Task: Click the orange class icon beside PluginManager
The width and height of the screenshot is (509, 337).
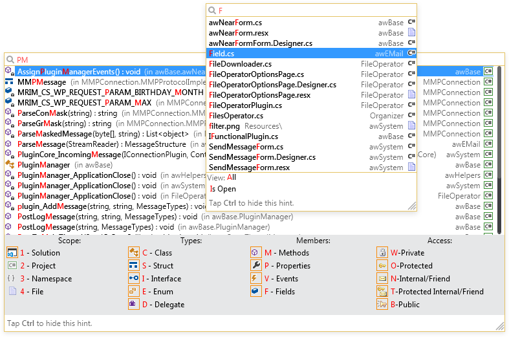Action: click(10, 164)
